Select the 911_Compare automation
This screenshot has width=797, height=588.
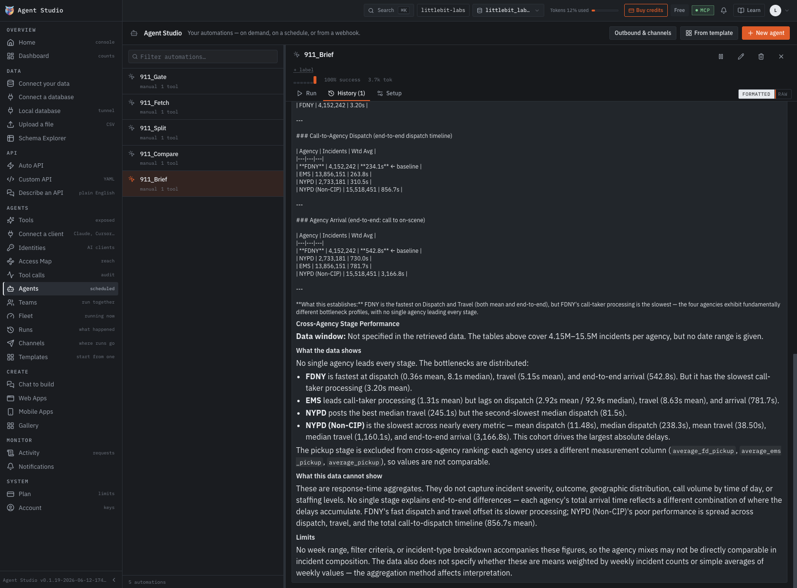[203, 158]
